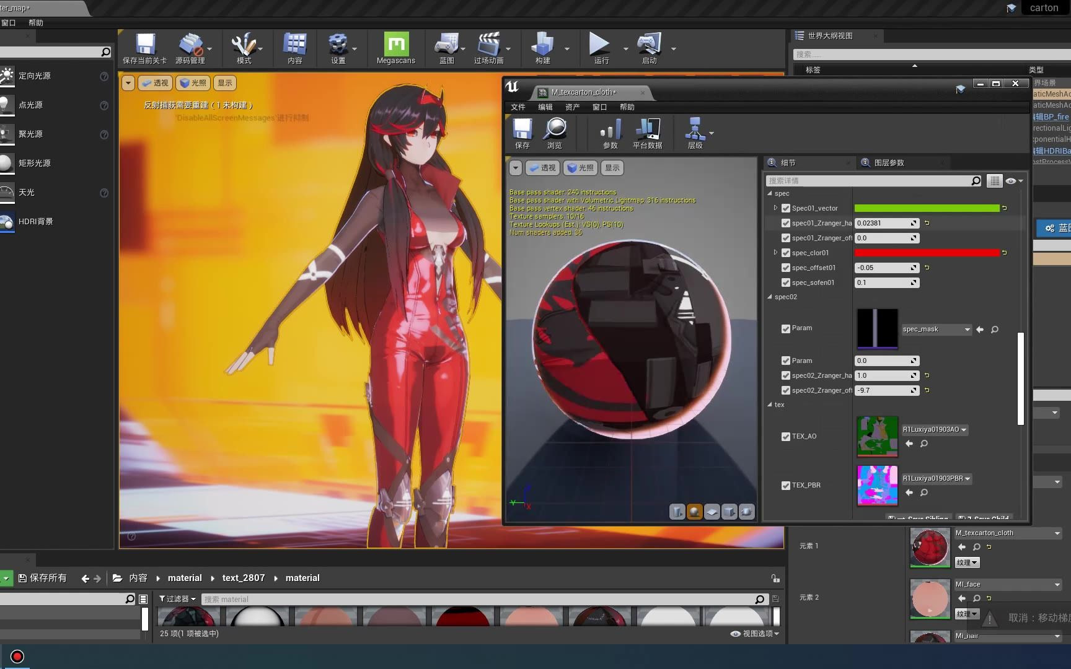Image resolution: width=1071 pixels, height=669 pixels.
Task: Open Hierarchy icon in material editor
Action: (695, 133)
